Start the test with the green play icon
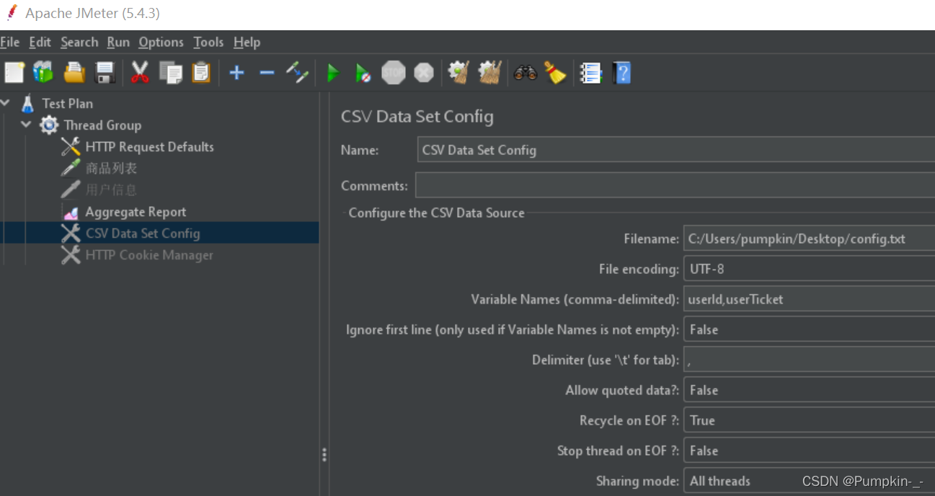This screenshot has height=496, width=935. [x=332, y=73]
